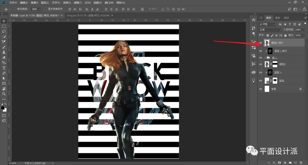
Task: Open the 滤镜(T) menu
Action: point(78,3)
